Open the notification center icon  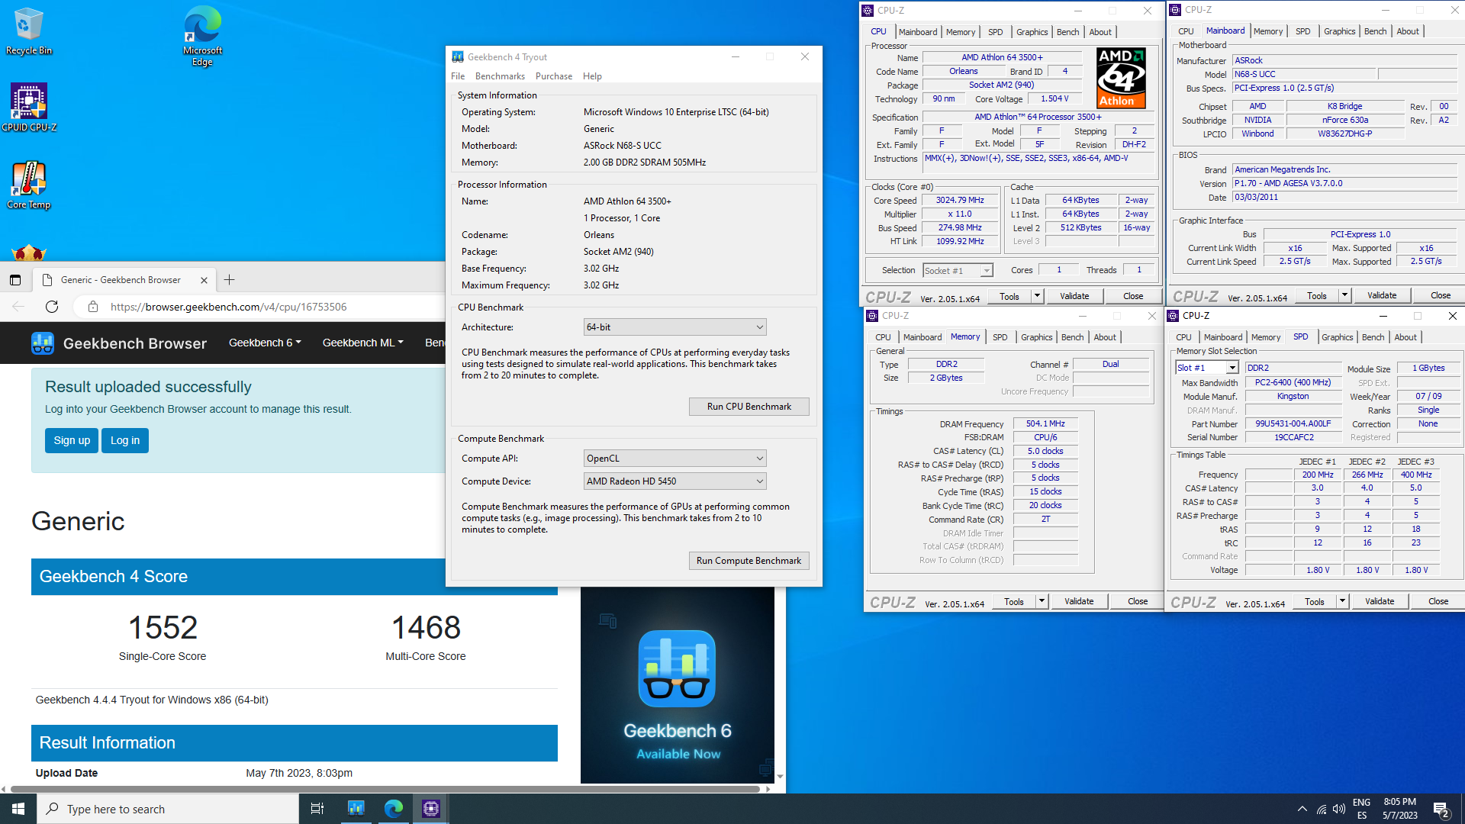click(x=1441, y=810)
